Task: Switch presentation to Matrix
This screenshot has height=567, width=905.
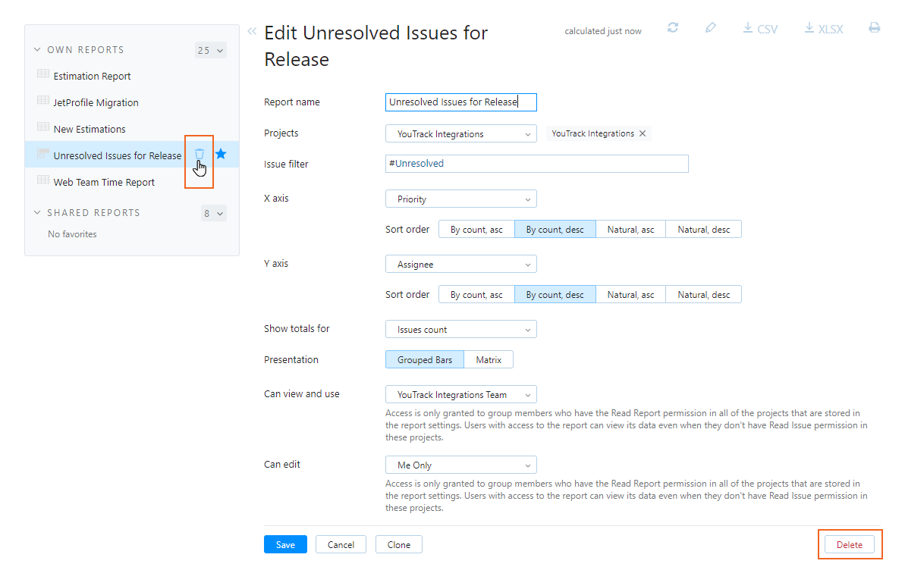Action: coord(489,360)
